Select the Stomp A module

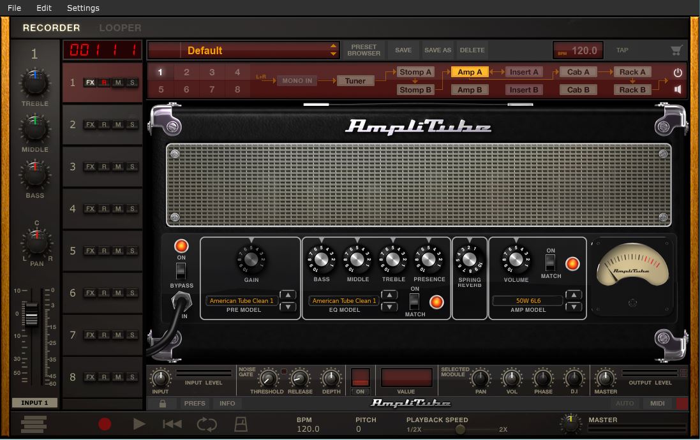point(415,72)
